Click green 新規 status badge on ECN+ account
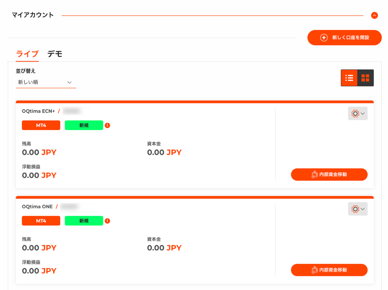The height and width of the screenshot is (290, 388). pyautogui.click(x=84, y=126)
